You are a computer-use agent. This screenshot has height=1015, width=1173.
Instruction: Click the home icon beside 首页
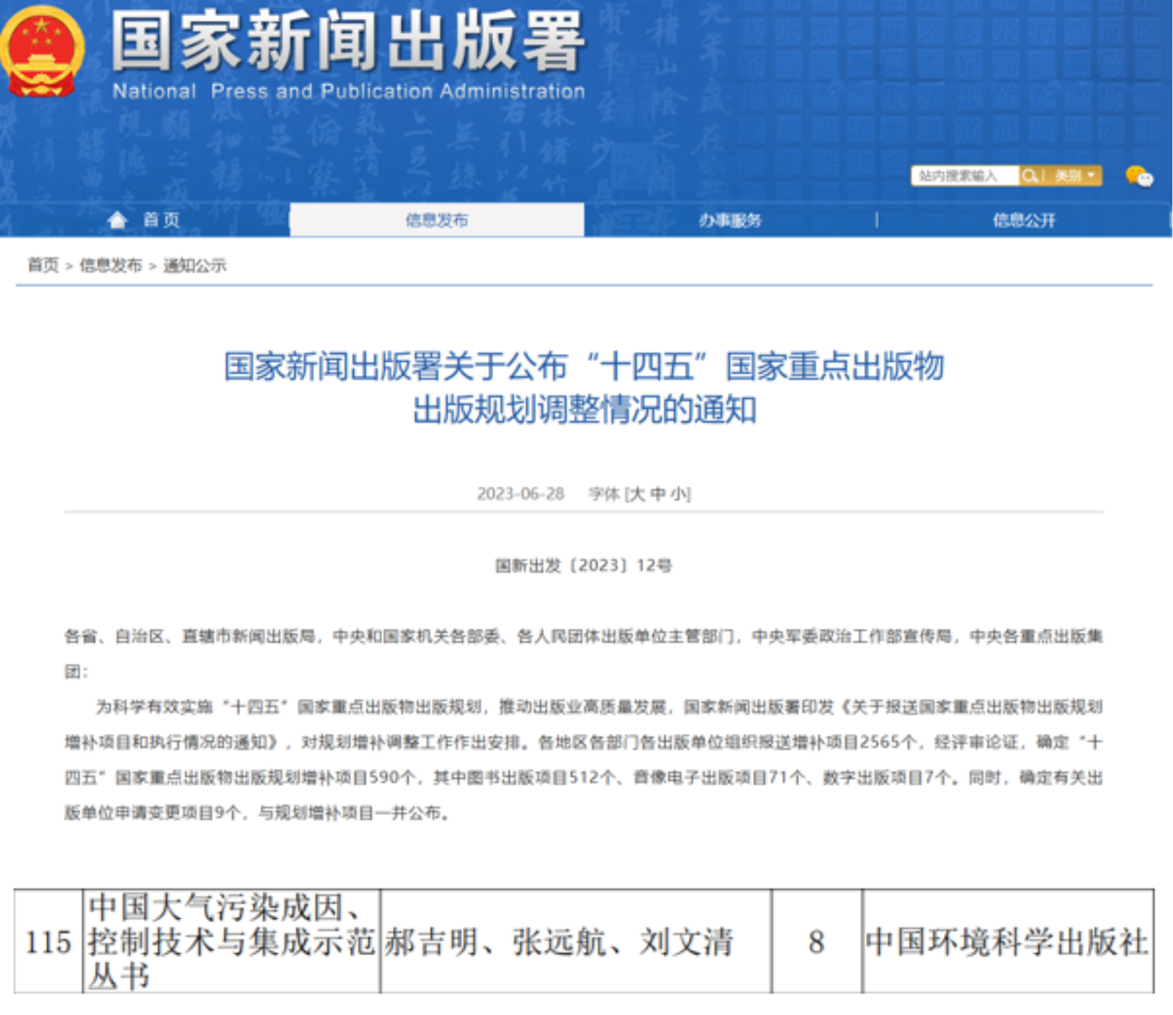[117, 220]
